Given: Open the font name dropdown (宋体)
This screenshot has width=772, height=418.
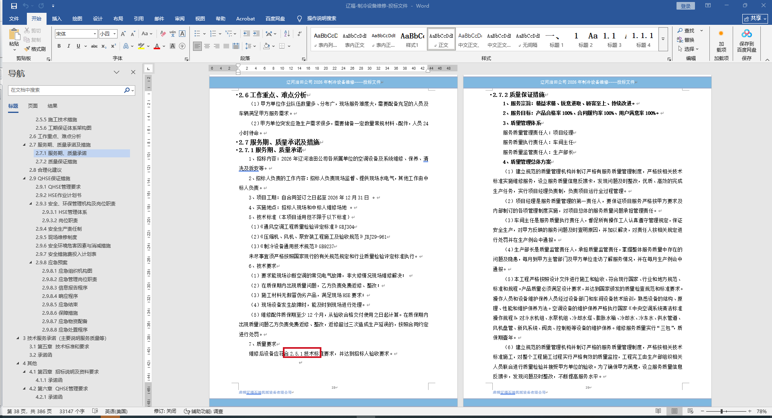Looking at the screenshot, I should tap(95, 34).
